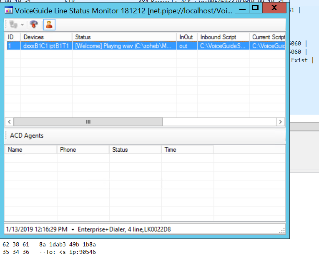The image size is (319, 256).
Task: Click the Current Script cell in row 1
Action: point(268,46)
